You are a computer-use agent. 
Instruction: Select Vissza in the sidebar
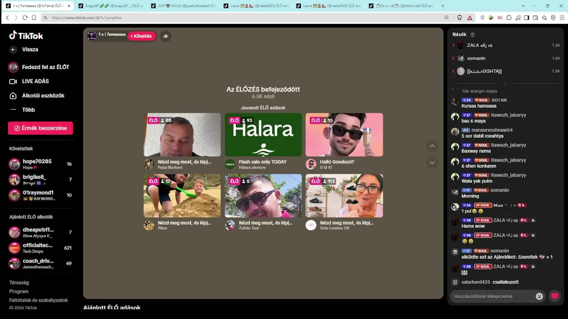(x=30, y=50)
